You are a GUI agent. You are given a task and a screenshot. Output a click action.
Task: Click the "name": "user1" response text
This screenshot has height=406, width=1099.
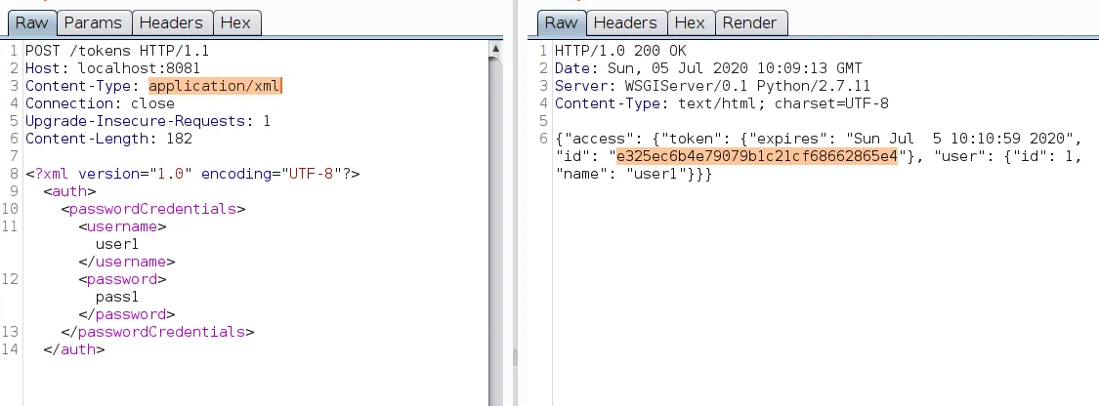(621, 174)
